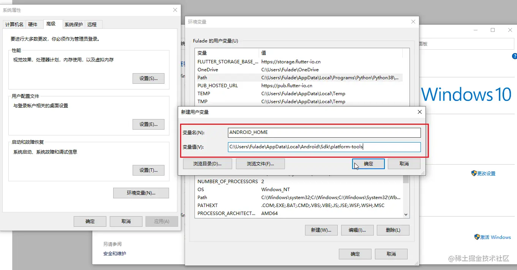This screenshot has width=517, height=270.
Task: Focus the 变量名 input field
Action: [324, 132]
